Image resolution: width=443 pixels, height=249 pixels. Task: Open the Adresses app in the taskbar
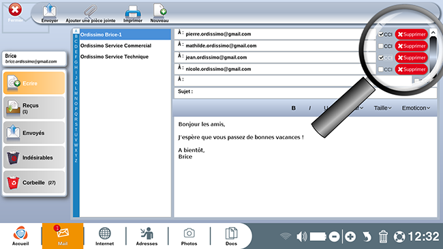click(147, 236)
